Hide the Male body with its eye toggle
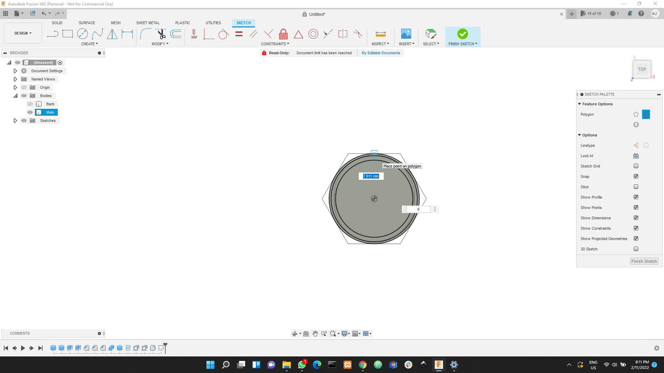 [x=30, y=112]
